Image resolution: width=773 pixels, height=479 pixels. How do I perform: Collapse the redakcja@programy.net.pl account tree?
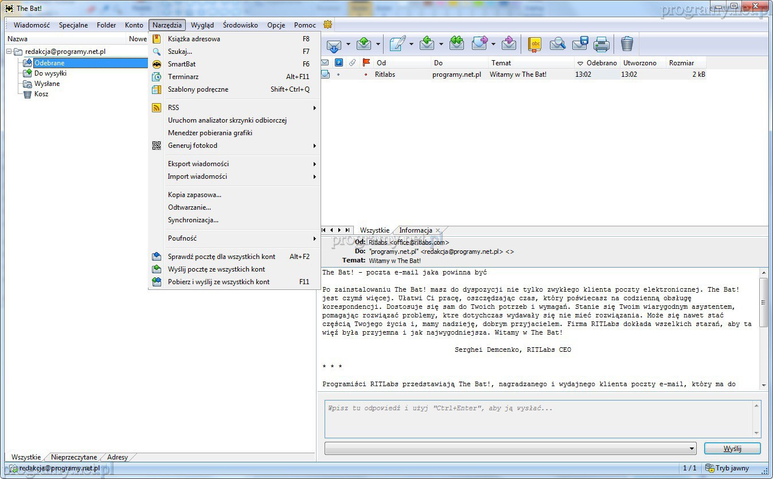pyautogui.click(x=10, y=52)
